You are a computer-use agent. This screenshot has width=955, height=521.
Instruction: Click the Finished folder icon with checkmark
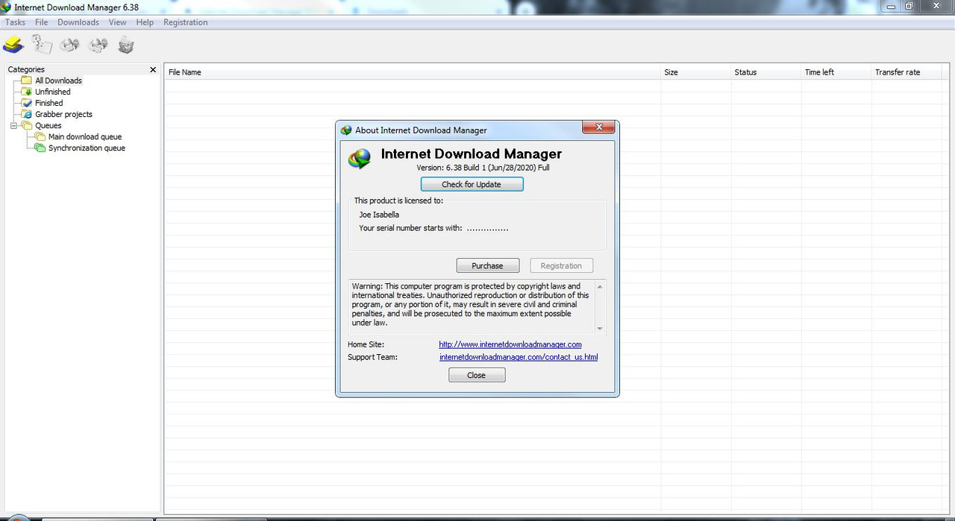click(x=27, y=103)
